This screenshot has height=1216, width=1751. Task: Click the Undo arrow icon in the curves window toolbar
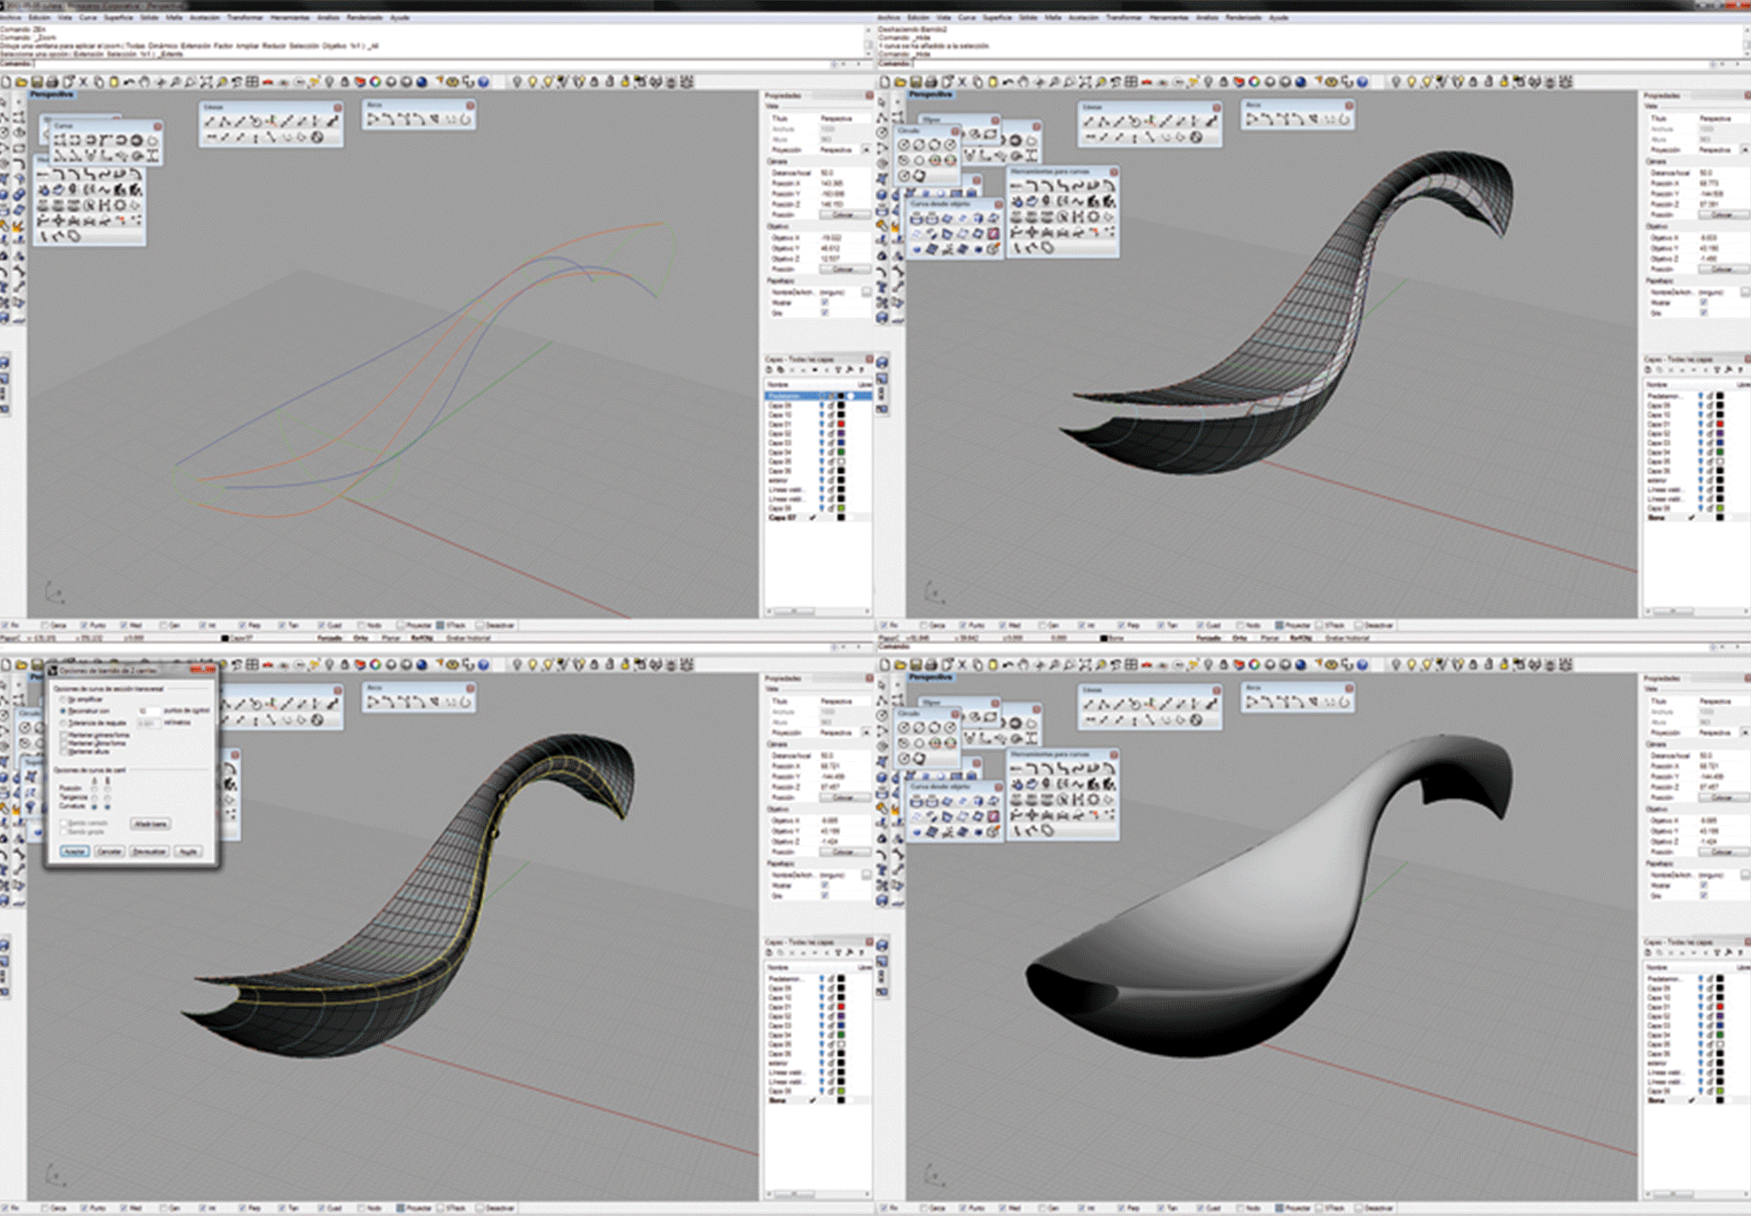(x=129, y=82)
